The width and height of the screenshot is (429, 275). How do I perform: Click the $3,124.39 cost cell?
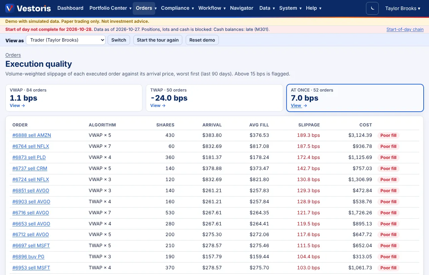360,135
